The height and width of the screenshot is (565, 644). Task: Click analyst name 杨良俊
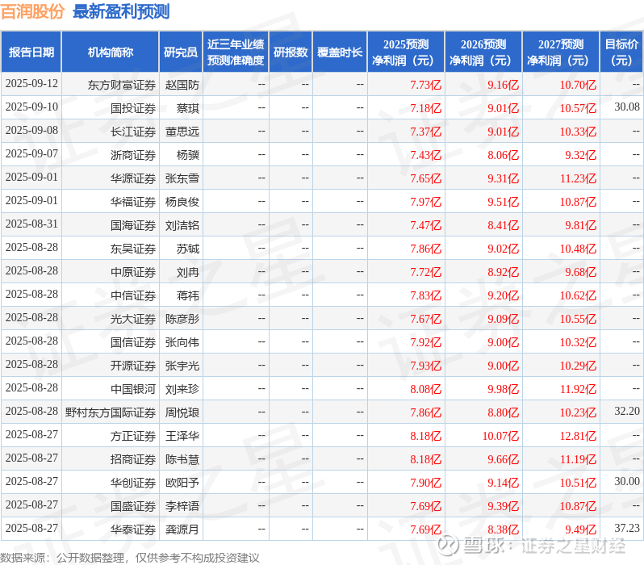click(182, 202)
